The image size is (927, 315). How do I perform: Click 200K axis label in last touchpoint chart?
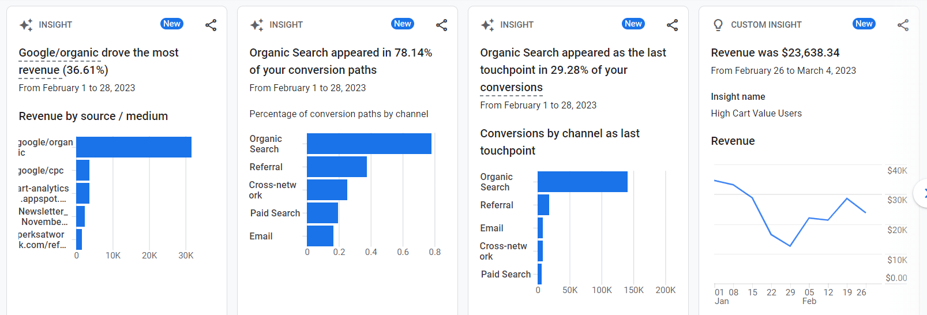(666, 290)
